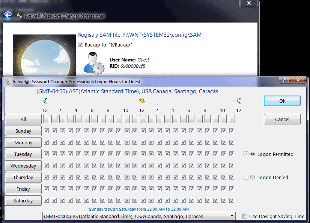310x223 pixels.
Task: Click the right crescent moon icon
Action: pyautogui.click(x=239, y=101)
